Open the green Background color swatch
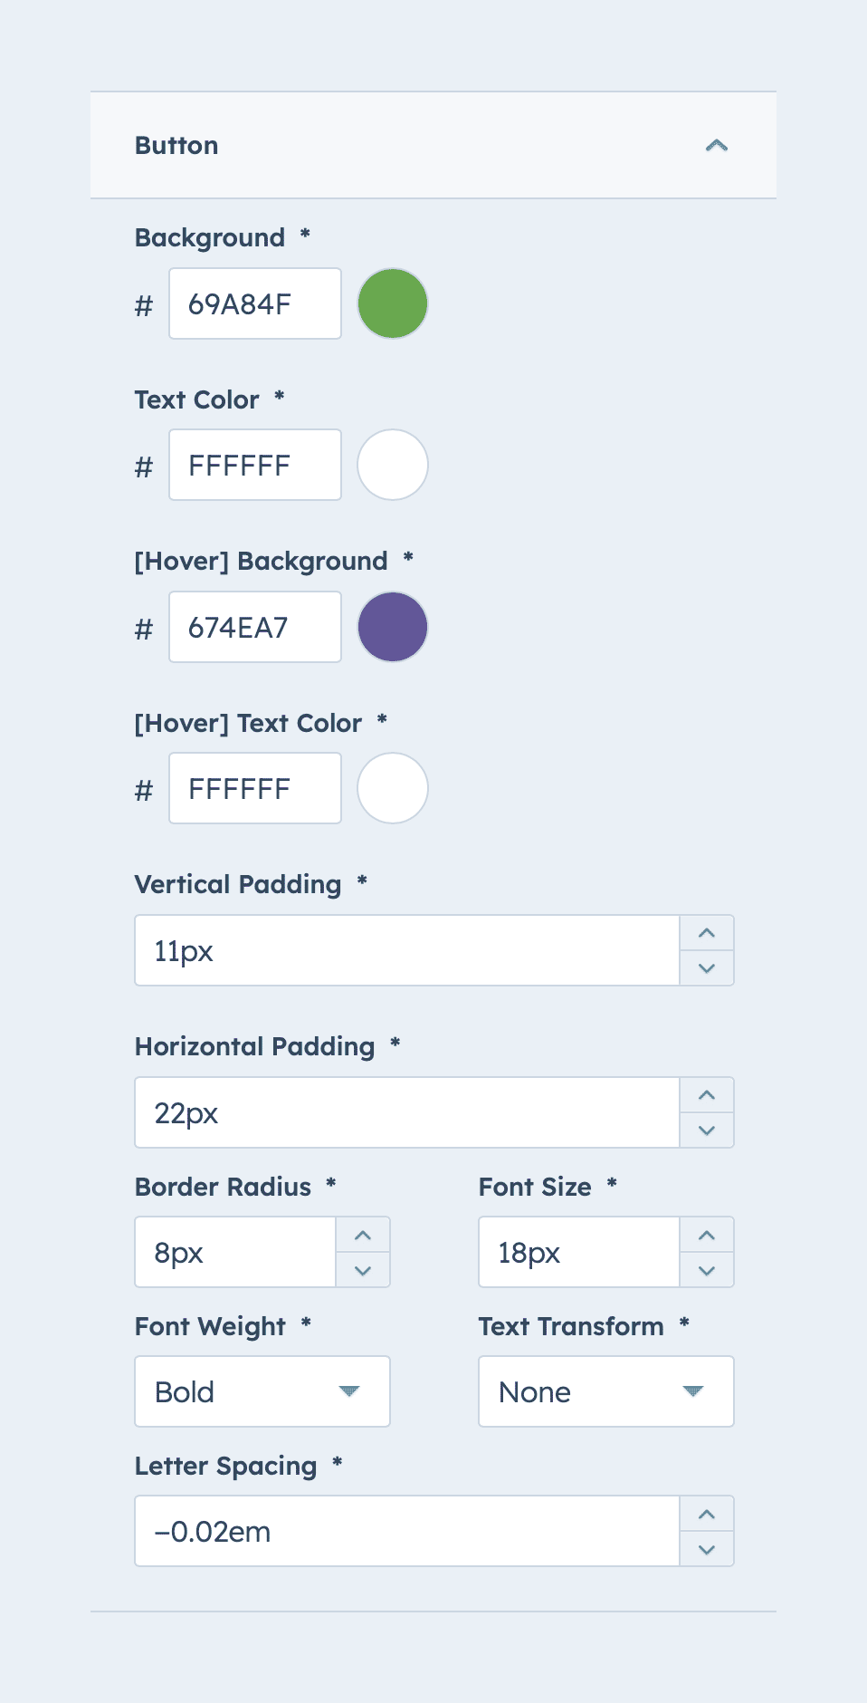This screenshot has width=867, height=1703. coord(393,303)
